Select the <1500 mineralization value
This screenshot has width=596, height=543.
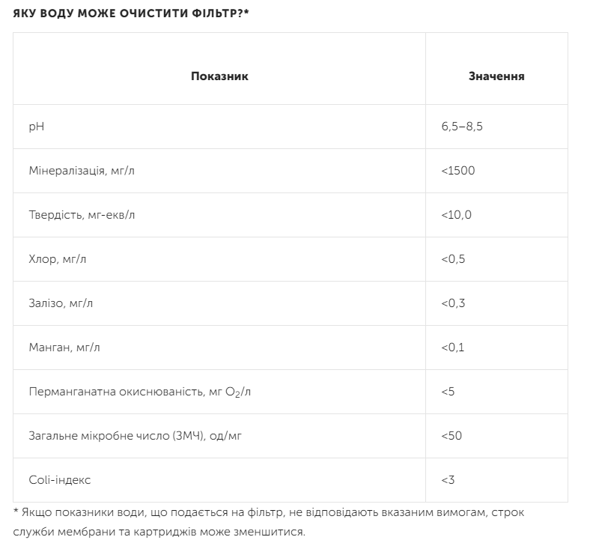click(458, 171)
